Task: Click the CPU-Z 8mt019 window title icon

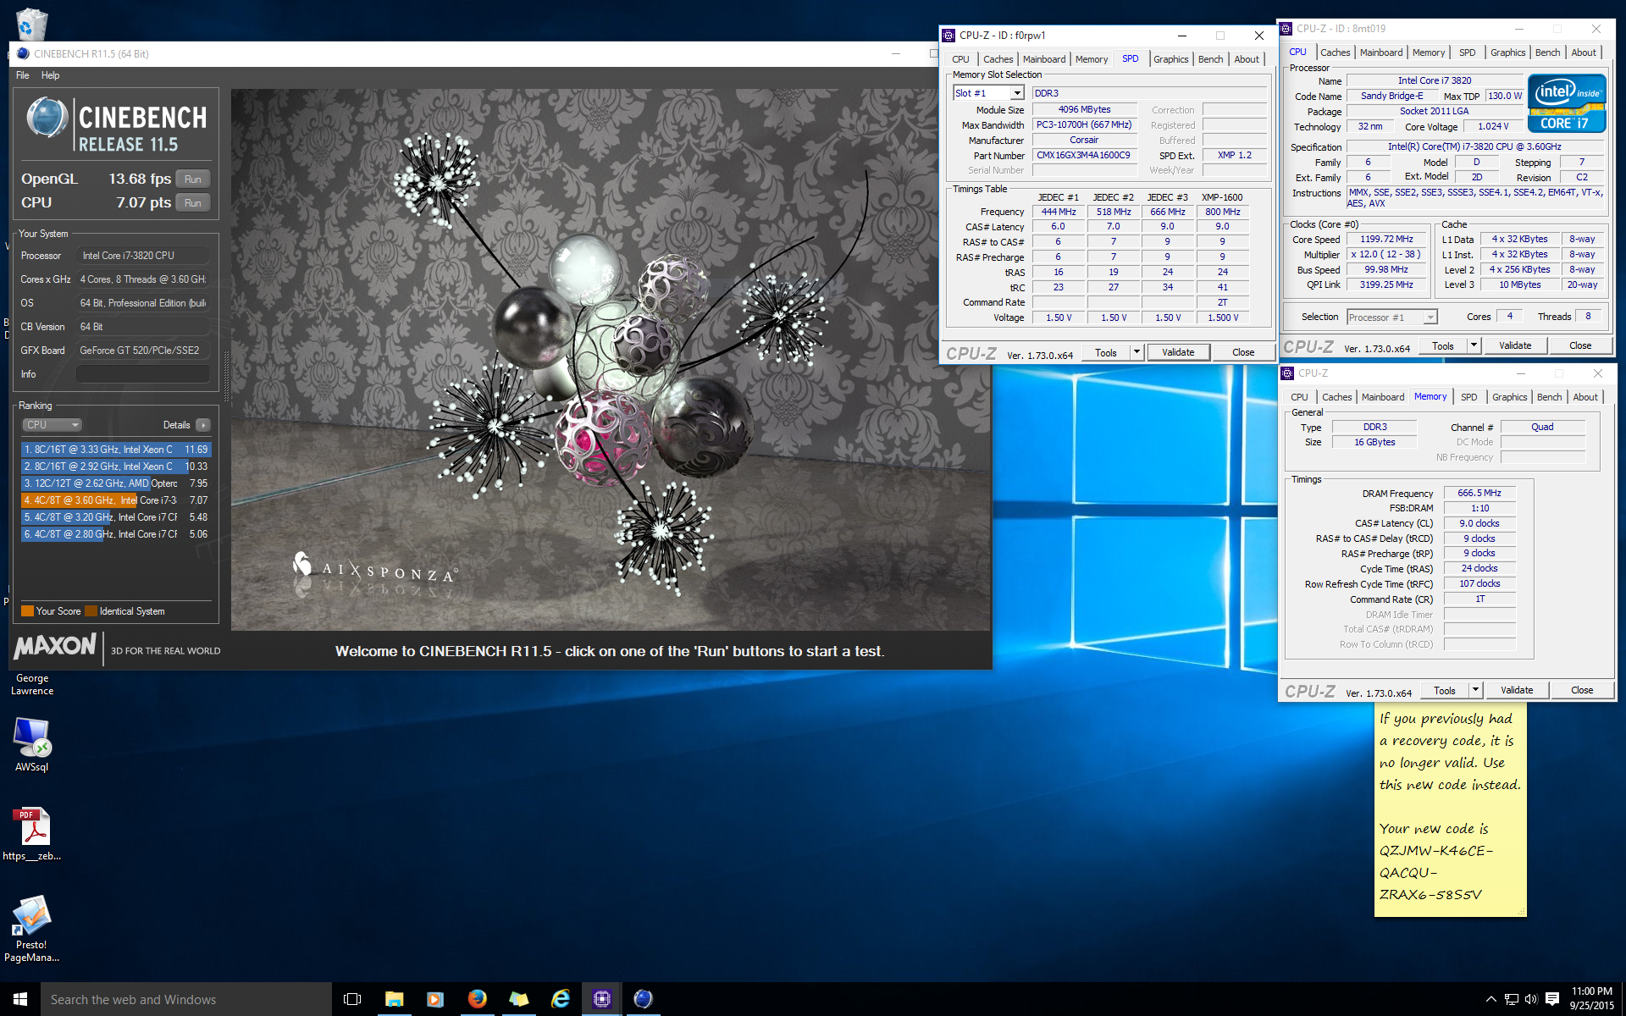Action: point(1286,29)
